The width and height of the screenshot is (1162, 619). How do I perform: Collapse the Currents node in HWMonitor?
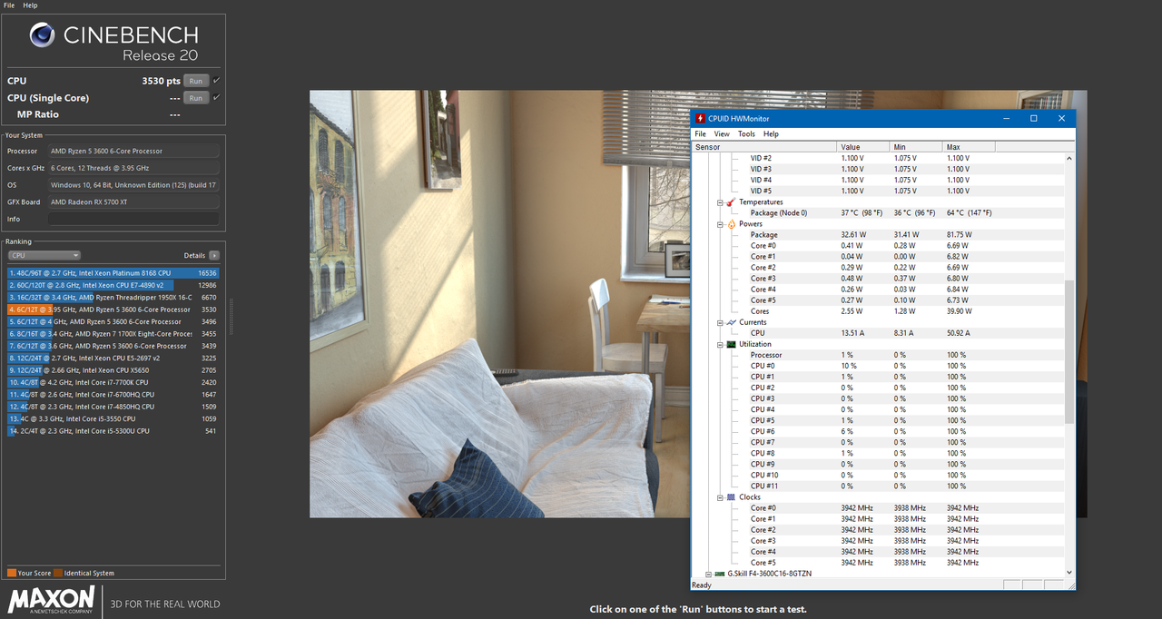tap(720, 322)
